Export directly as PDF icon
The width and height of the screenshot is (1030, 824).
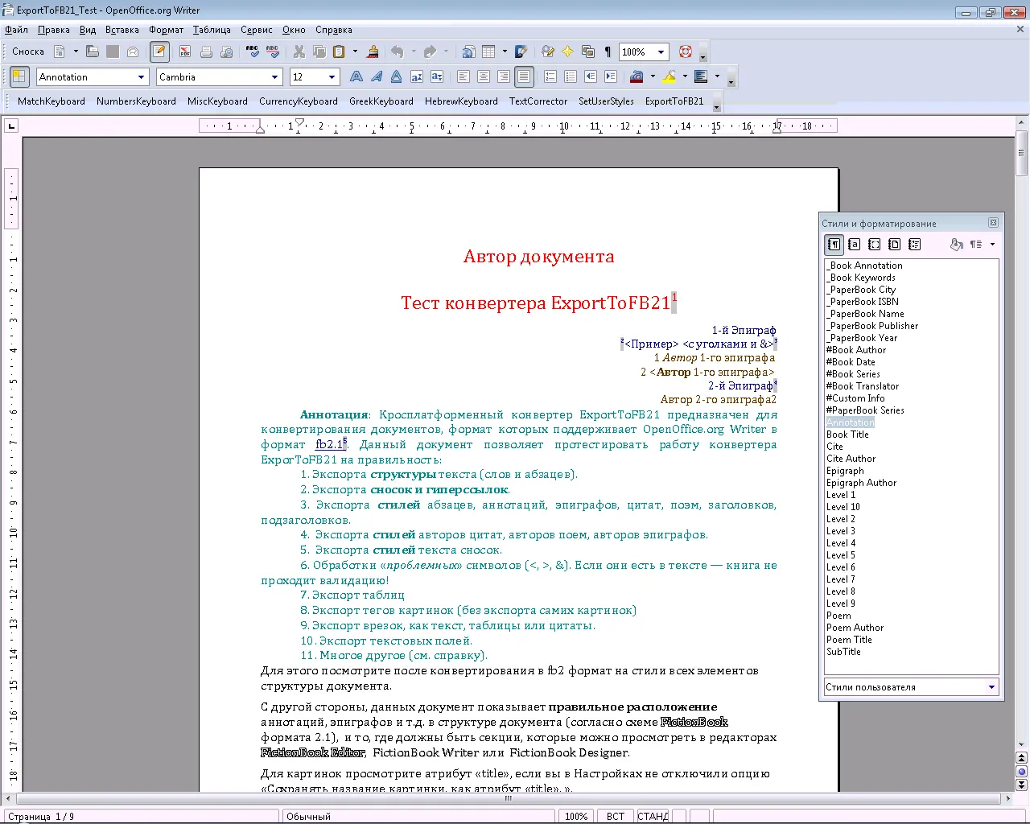click(x=185, y=51)
